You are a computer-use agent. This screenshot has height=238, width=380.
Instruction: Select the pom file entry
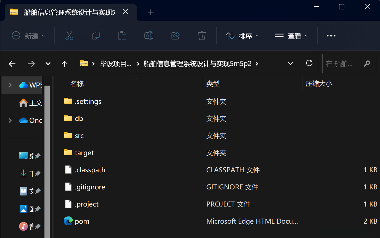coord(82,221)
